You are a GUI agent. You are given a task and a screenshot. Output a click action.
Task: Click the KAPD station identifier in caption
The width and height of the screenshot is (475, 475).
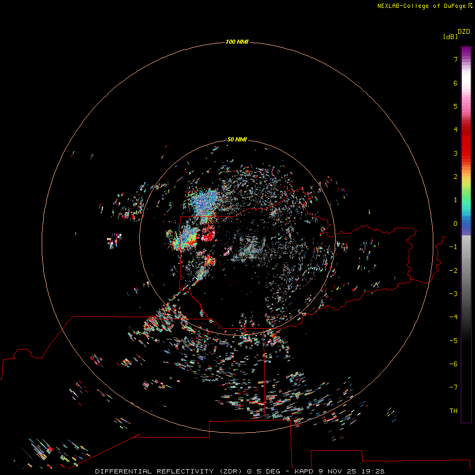click(304, 471)
